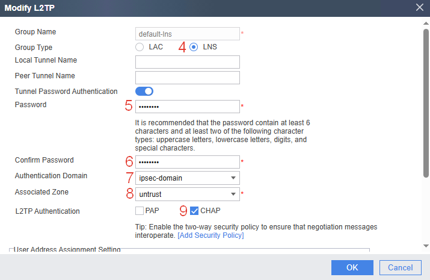Select the LAC group type
Screen dimensions: 430x280
tap(140, 47)
